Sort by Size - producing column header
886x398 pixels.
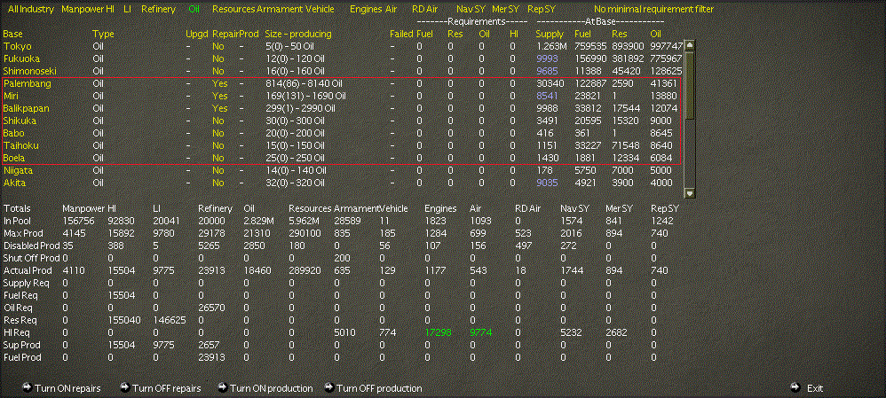click(x=298, y=34)
